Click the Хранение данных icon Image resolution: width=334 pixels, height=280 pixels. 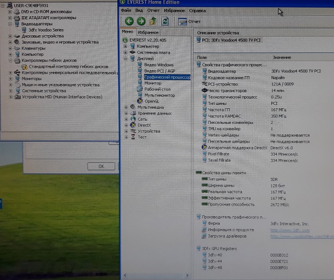pos(133,113)
